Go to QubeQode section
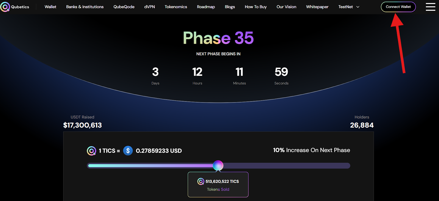The image size is (439, 201). 124,7
